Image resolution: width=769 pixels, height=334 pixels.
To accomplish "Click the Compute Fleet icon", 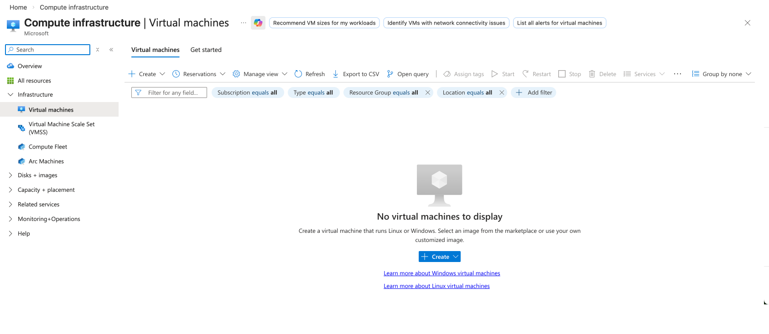I will (21, 147).
